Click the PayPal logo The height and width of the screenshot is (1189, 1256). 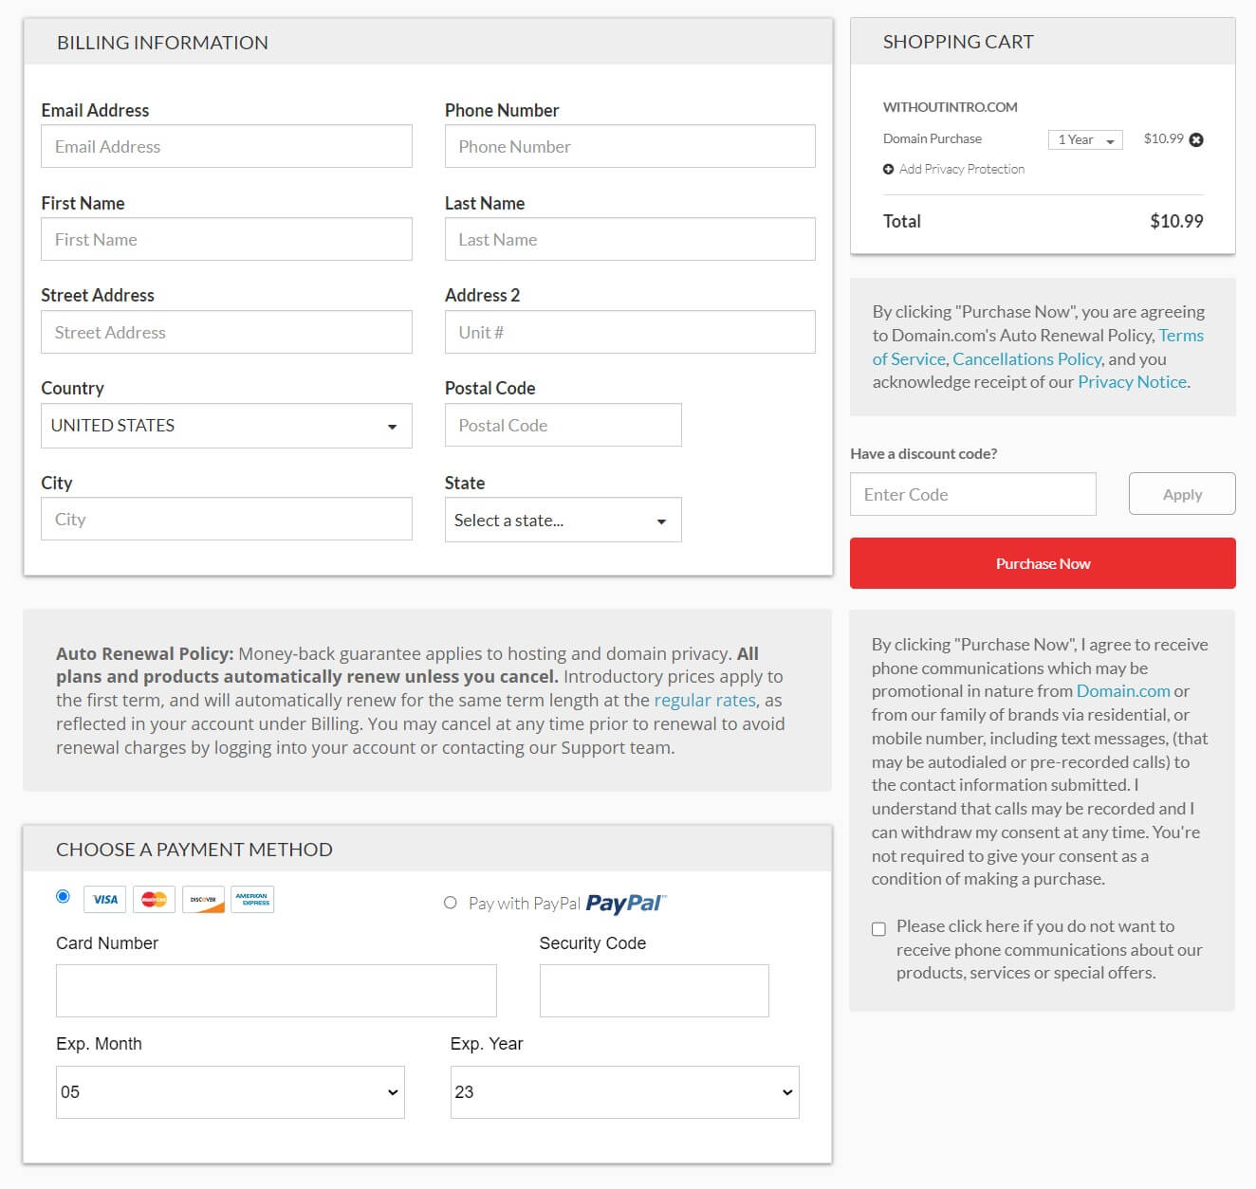[x=625, y=903]
